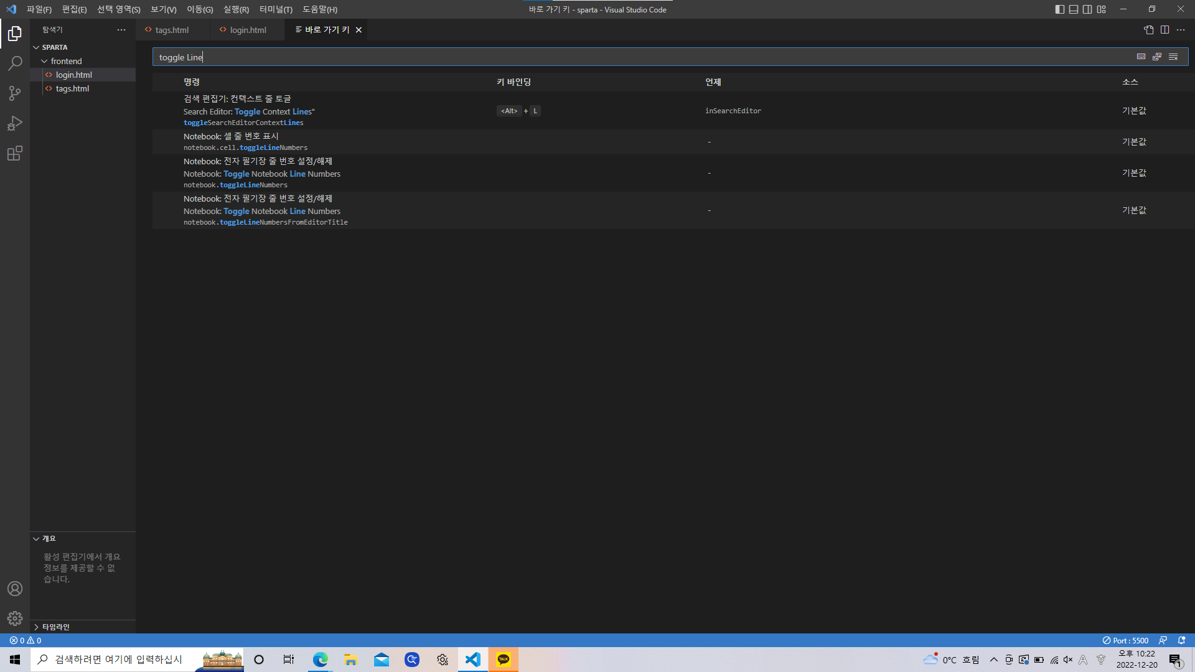Toggle the bottom panel layout
This screenshot has height=672, width=1195.
(x=1074, y=9)
